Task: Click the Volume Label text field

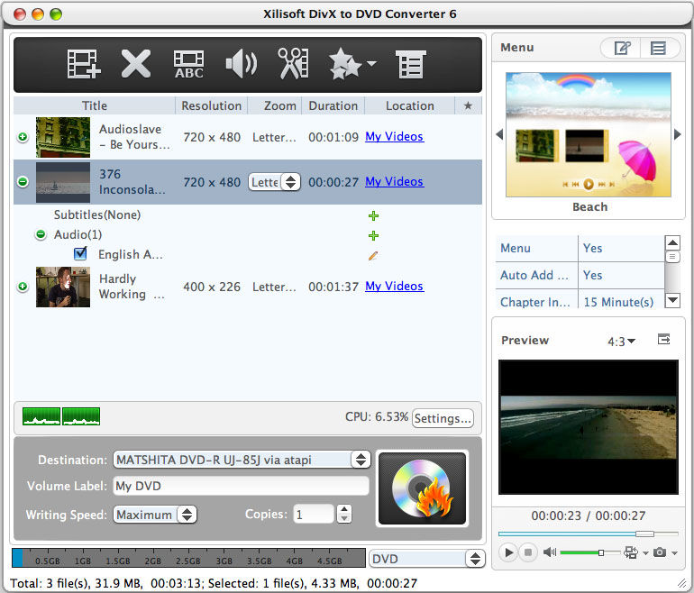Action: click(x=241, y=487)
